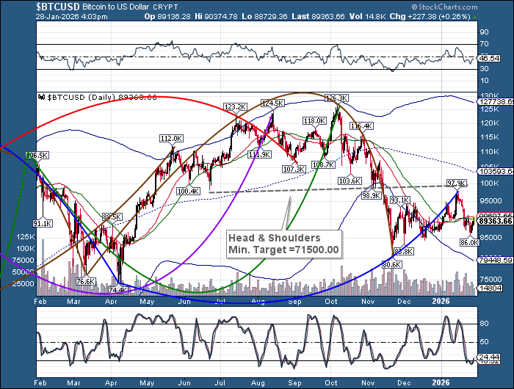Click the 97.9K January high label

point(457,183)
